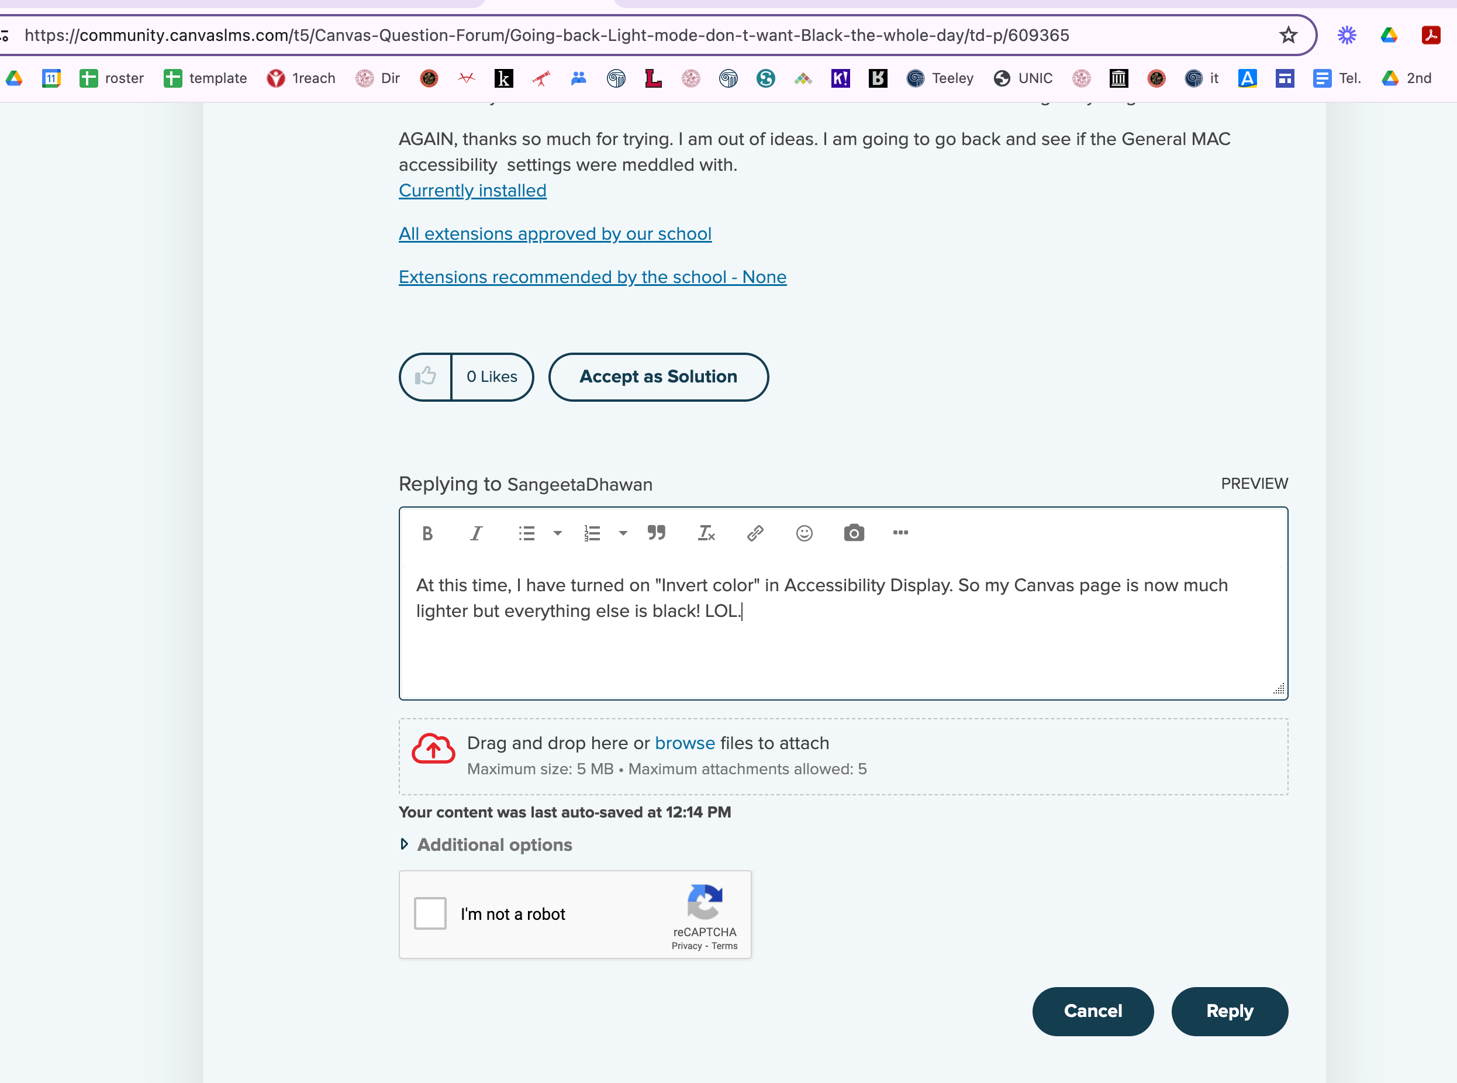1457x1083 pixels.
Task: Submit the reply with the Reply button
Action: (1229, 1011)
